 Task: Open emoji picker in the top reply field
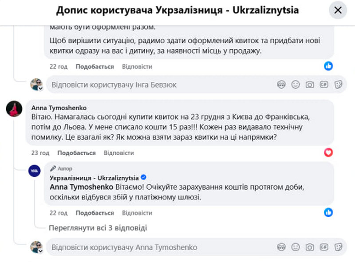pyautogui.click(x=296, y=84)
